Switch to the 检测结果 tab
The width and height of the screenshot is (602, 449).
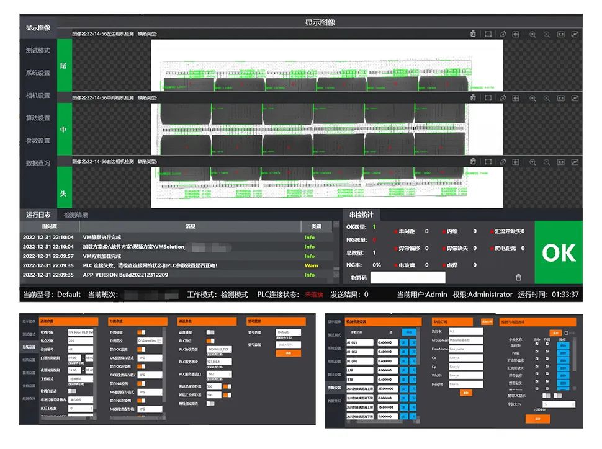click(x=76, y=215)
